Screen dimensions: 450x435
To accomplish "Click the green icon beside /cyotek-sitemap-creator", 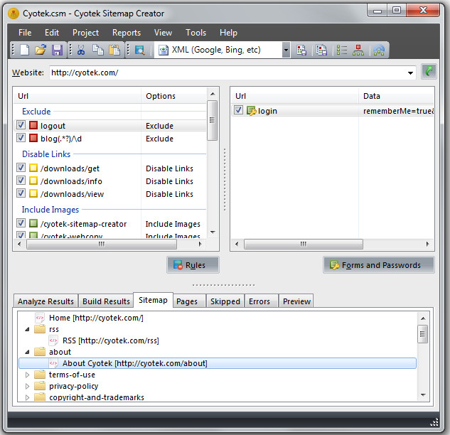I will tap(33, 223).
